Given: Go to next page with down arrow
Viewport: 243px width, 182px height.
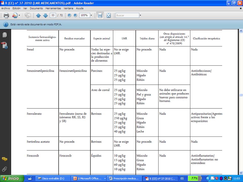Looking at the screenshot, I should 45,15.
